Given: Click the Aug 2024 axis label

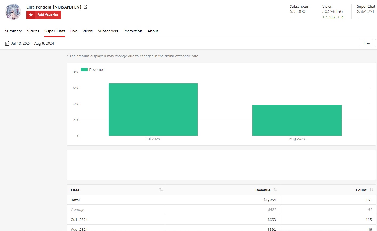Looking at the screenshot, I should tap(297, 139).
